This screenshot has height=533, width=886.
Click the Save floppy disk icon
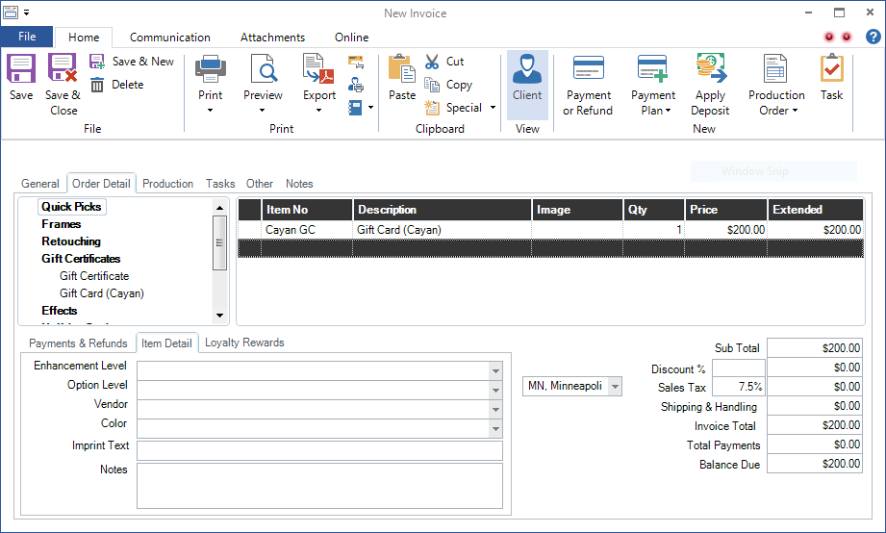[21, 68]
